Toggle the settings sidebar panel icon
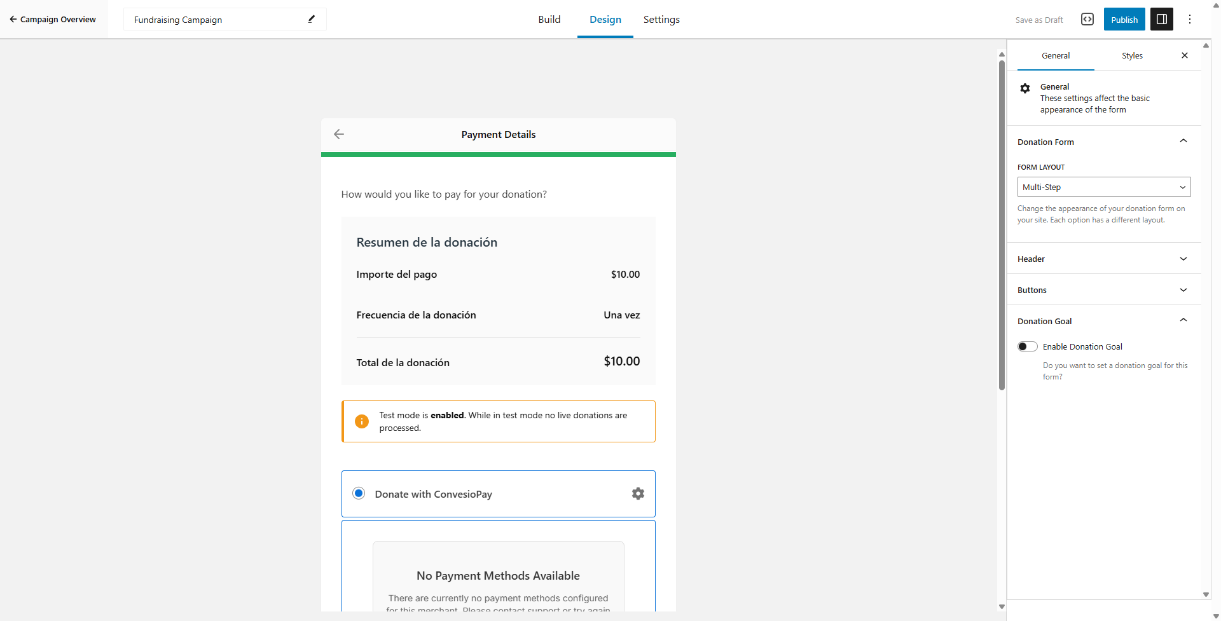This screenshot has width=1221, height=621. (x=1161, y=19)
